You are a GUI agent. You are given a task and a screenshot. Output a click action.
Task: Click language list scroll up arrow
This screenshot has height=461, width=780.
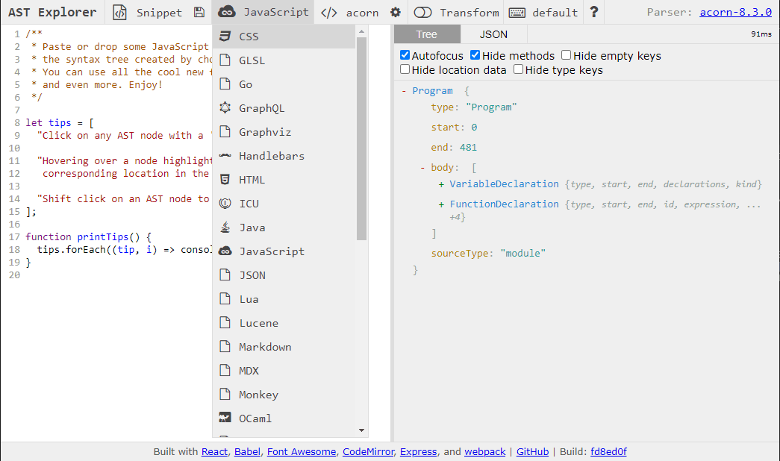pos(362,31)
